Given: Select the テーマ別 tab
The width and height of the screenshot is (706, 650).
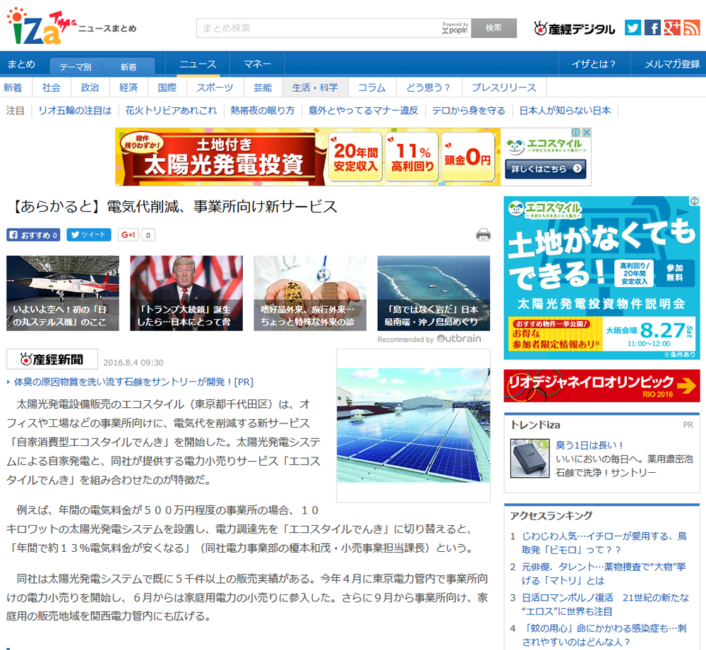Looking at the screenshot, I should tap(76, 66).
